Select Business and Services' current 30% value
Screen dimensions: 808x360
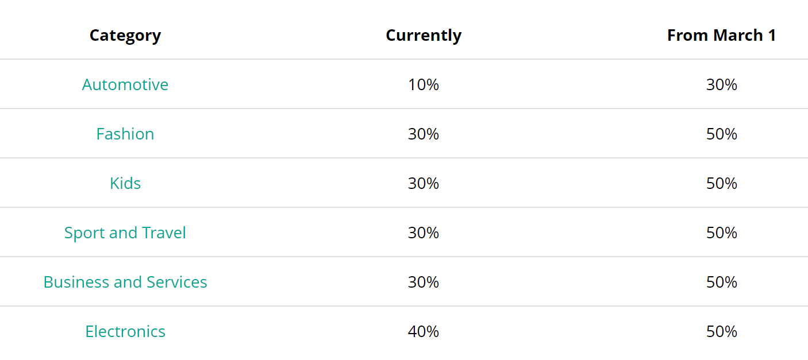[424, 282]
